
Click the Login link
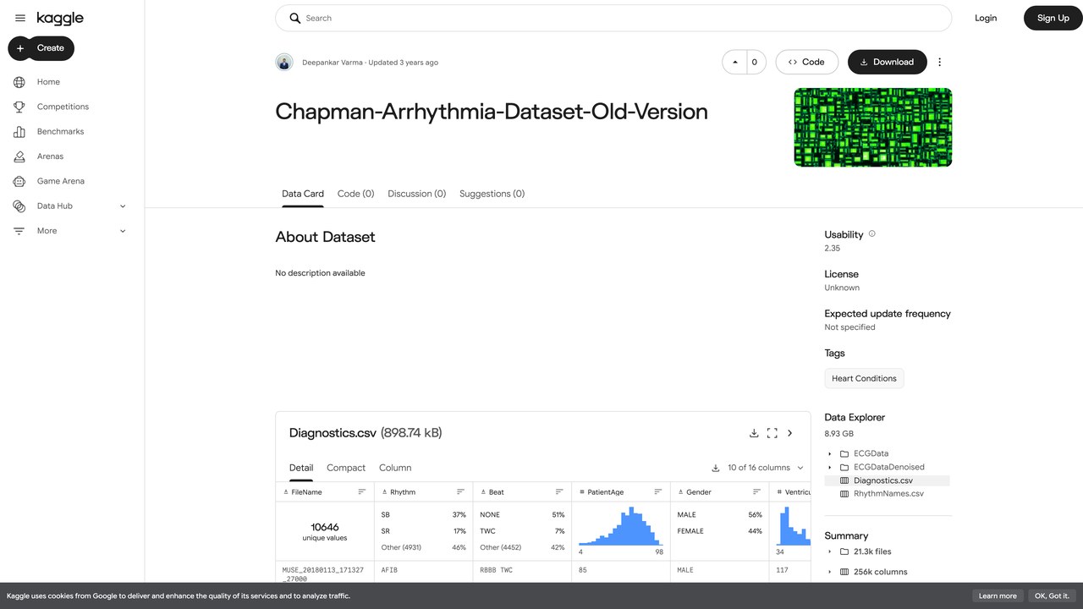point(986,18)
